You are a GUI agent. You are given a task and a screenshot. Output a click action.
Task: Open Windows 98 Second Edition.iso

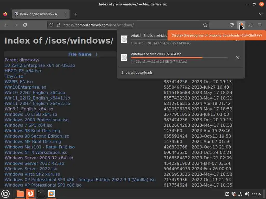[37, 136]
